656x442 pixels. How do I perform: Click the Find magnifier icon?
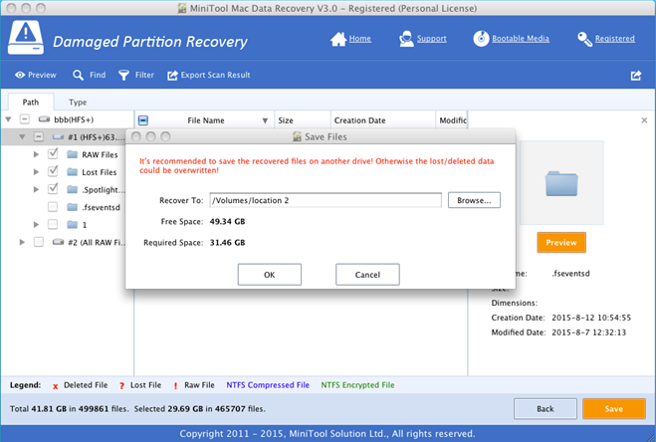click(78, 75)
